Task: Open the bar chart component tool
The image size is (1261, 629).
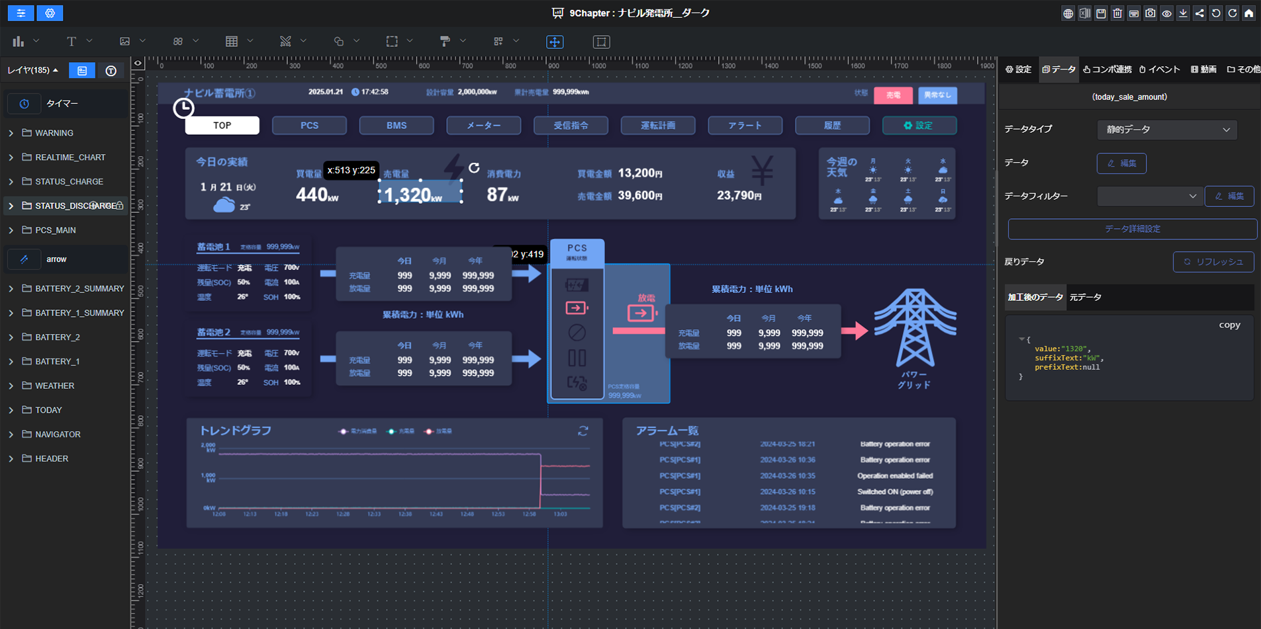Action: pyautogui.click(x=19, y=41)
